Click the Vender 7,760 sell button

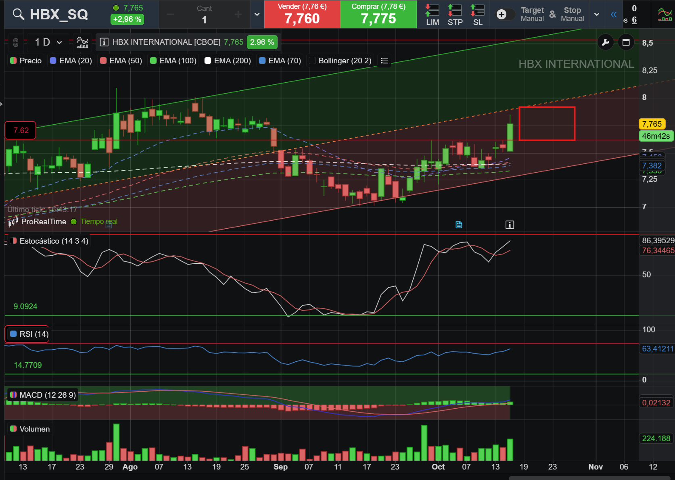click(x=302, y=14)
